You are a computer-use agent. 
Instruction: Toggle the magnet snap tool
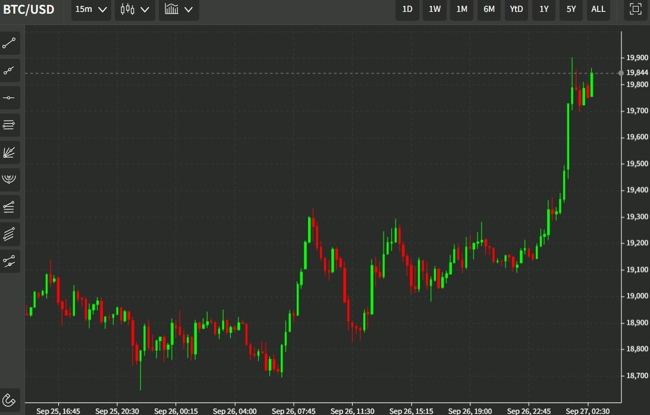(9, 401)
